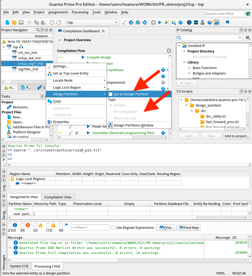This screenshot has height=276, width=252.
Task: Collapse the drc folder in Tcl Scripts
Action: pyautogui.click(x=192, y=111)
